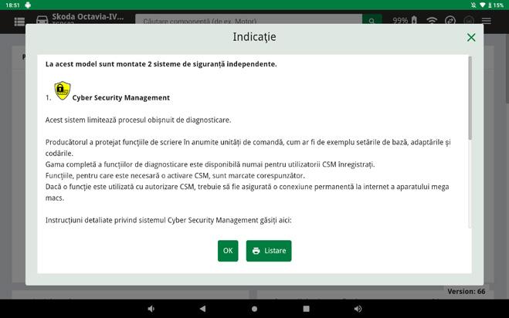509x318 pixels.
Task: Tap the Android back navigation button
Action: (202, 309)
